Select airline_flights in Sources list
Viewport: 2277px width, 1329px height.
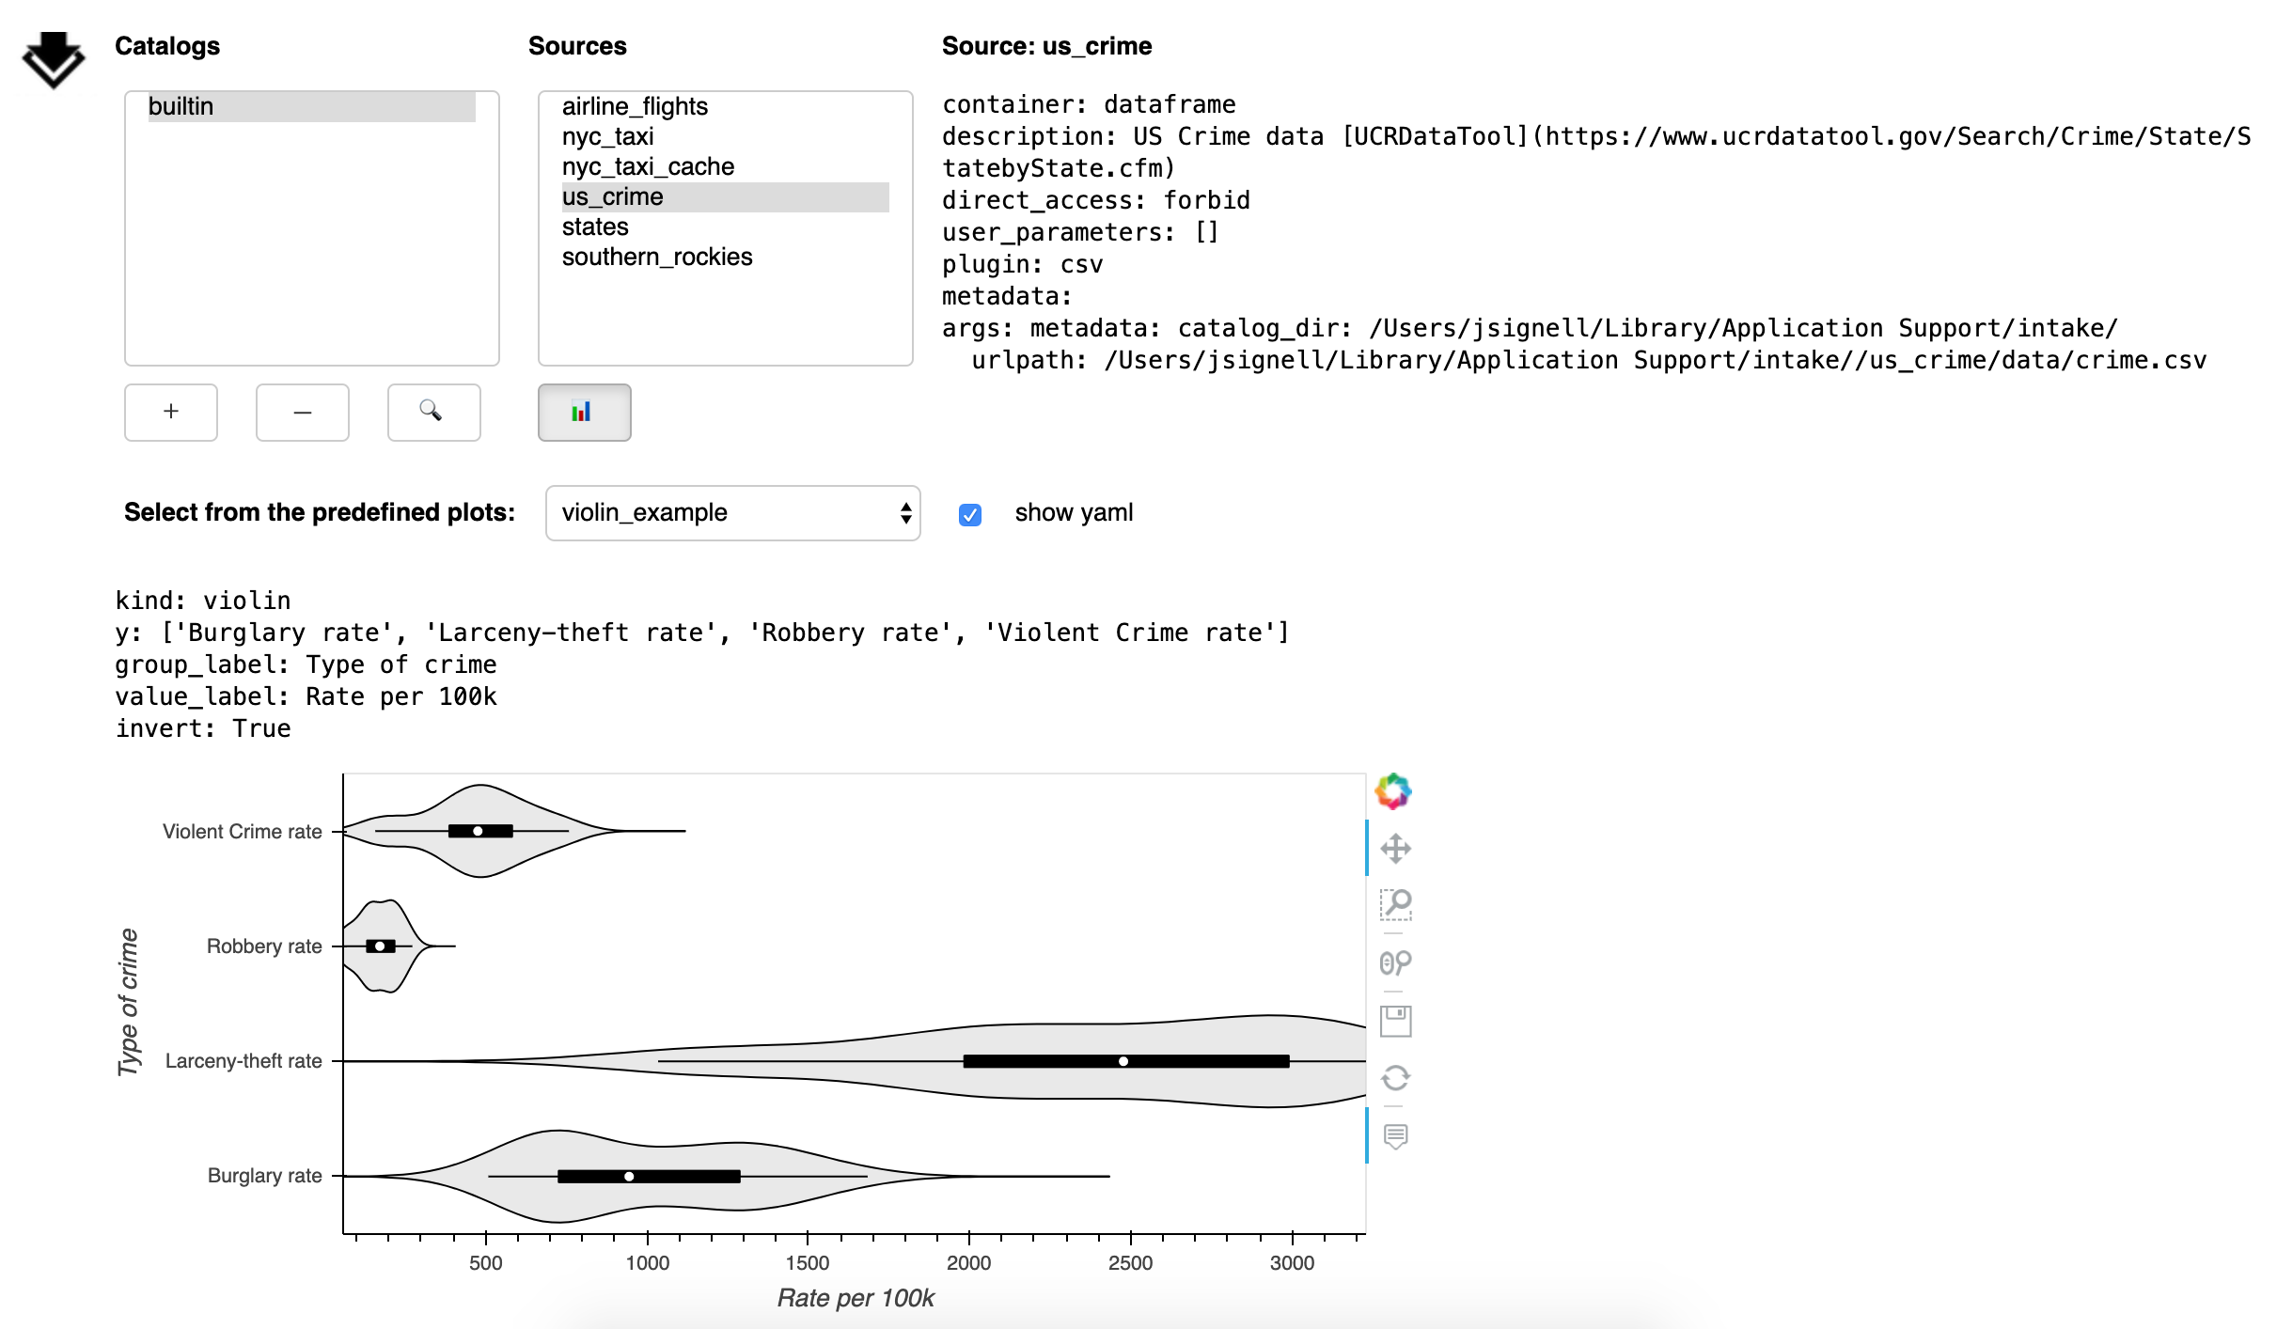click(635, 106)
